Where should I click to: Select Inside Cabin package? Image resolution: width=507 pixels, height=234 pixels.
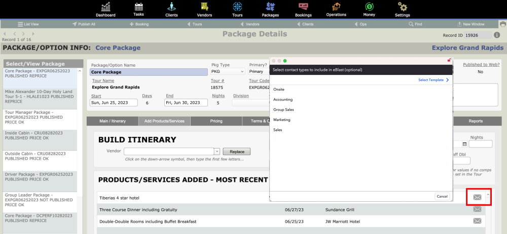click(x=40, y=140)
